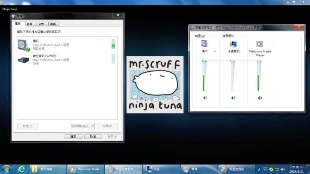Screen dimensions: 310x174
Task: Click the 應用程式 group label in Volume Mixer
Action: (x=228, y=36)
